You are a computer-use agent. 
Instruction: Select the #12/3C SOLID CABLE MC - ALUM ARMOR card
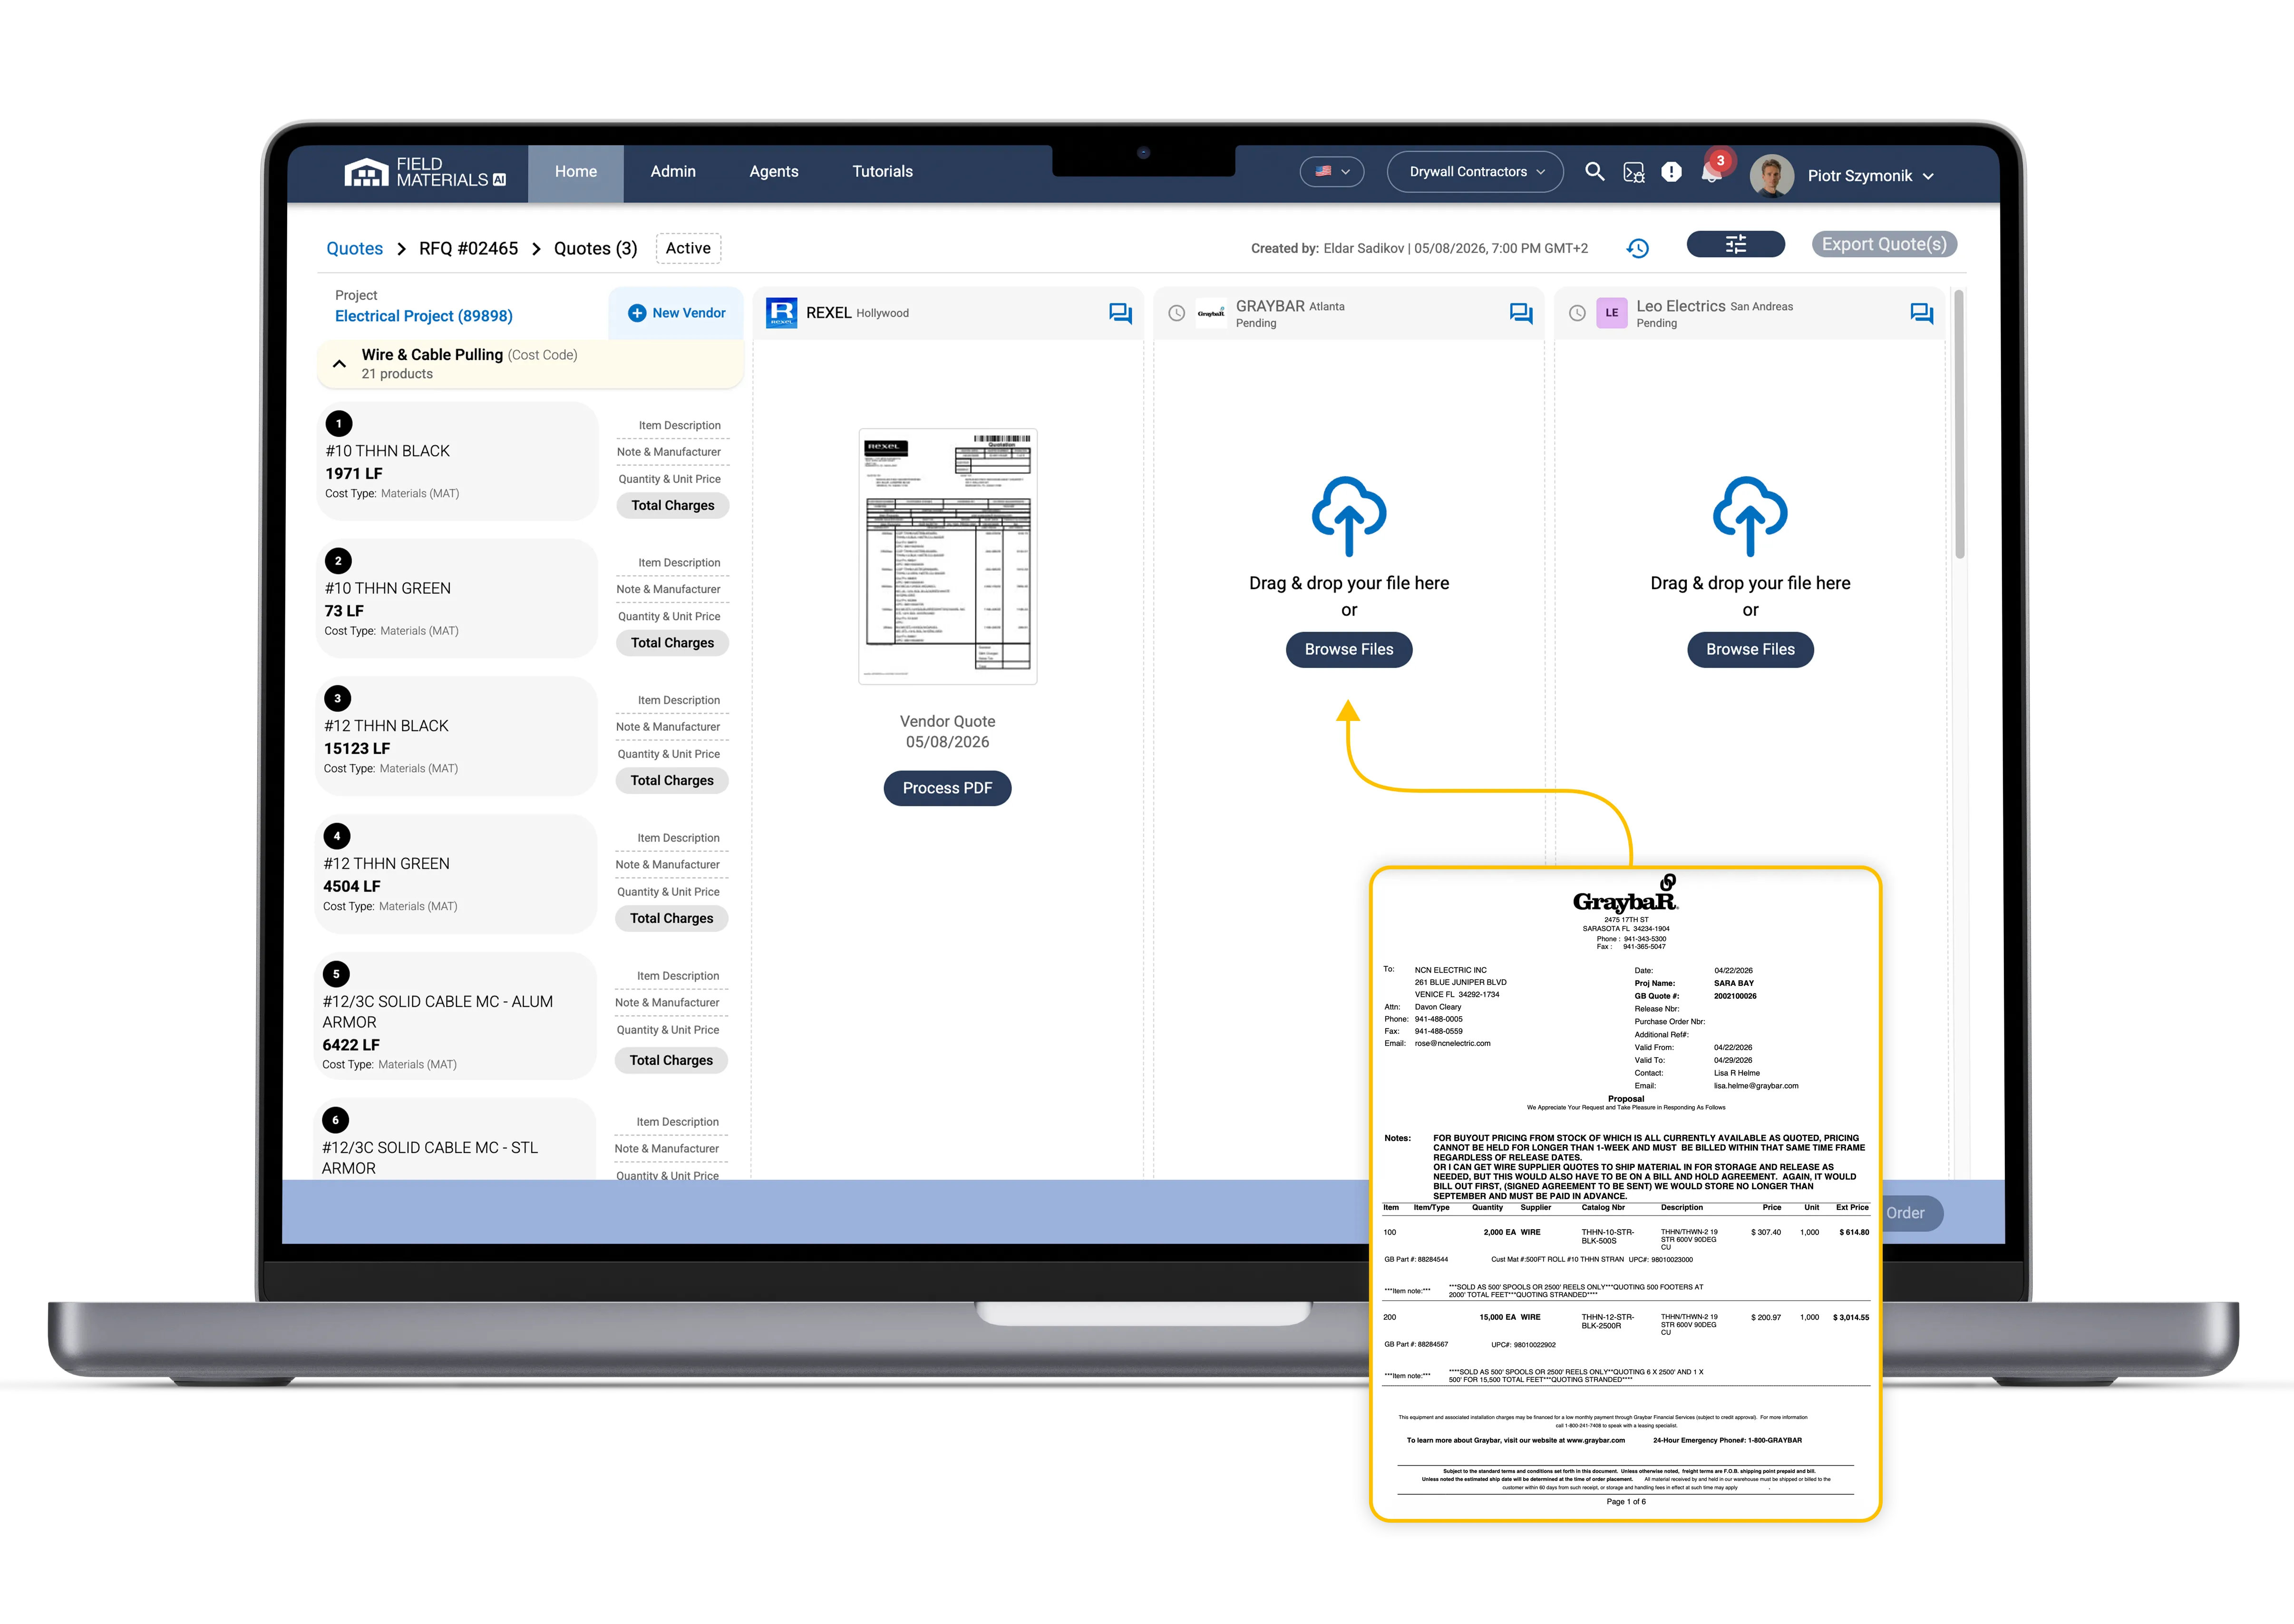455,1016
